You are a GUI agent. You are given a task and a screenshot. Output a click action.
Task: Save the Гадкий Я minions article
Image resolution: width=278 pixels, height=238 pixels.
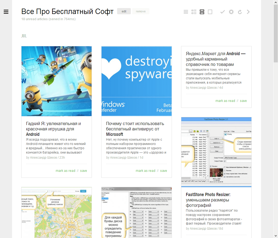click(84, 171)
